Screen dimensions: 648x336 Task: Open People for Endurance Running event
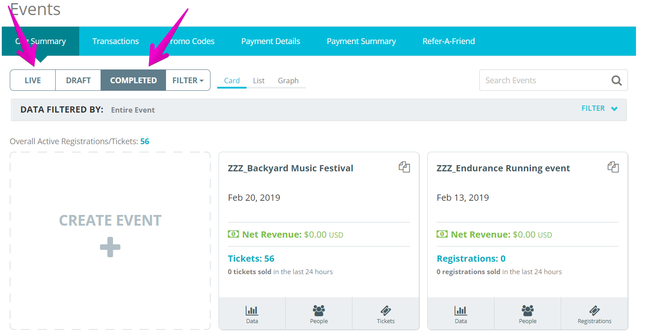(x=527, y=314)
